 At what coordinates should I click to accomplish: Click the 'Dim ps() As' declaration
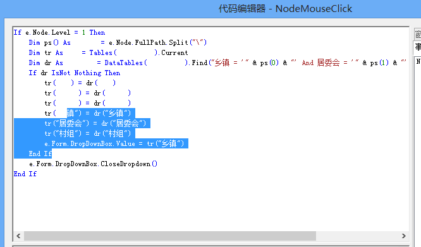(x=50, y=43)
